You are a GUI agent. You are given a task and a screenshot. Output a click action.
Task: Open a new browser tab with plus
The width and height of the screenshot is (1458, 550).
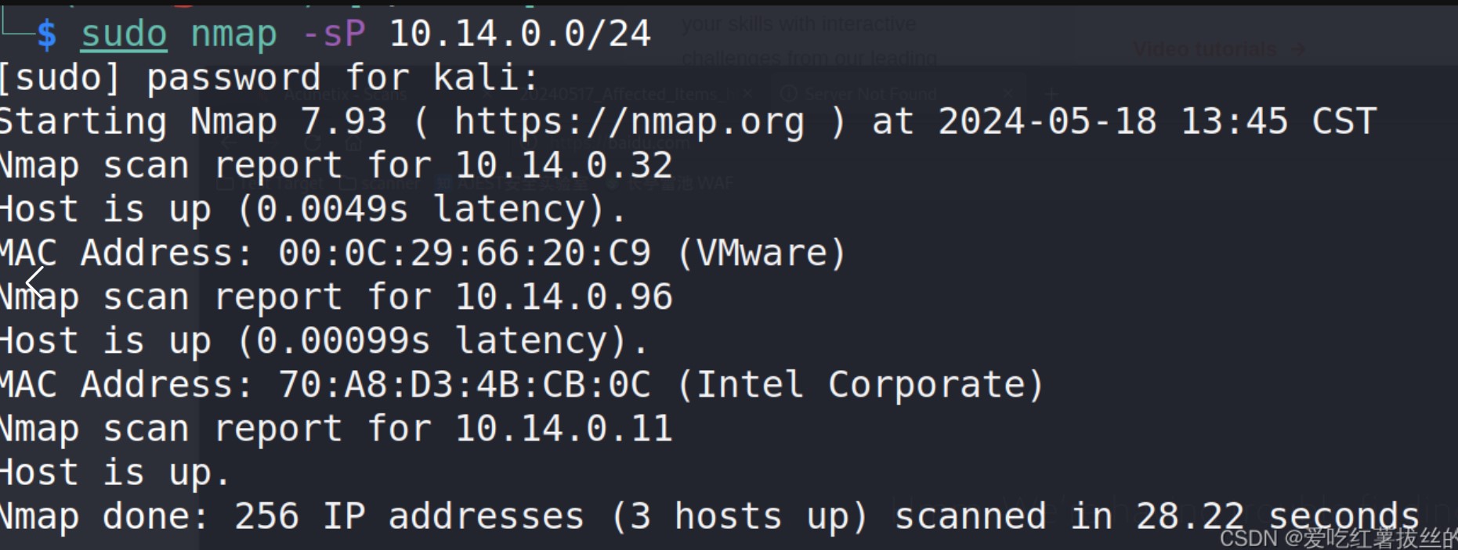click(1052, 94)
